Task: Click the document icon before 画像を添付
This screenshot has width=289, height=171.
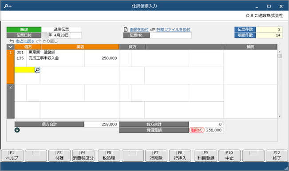Action: (x=126, y=29)
